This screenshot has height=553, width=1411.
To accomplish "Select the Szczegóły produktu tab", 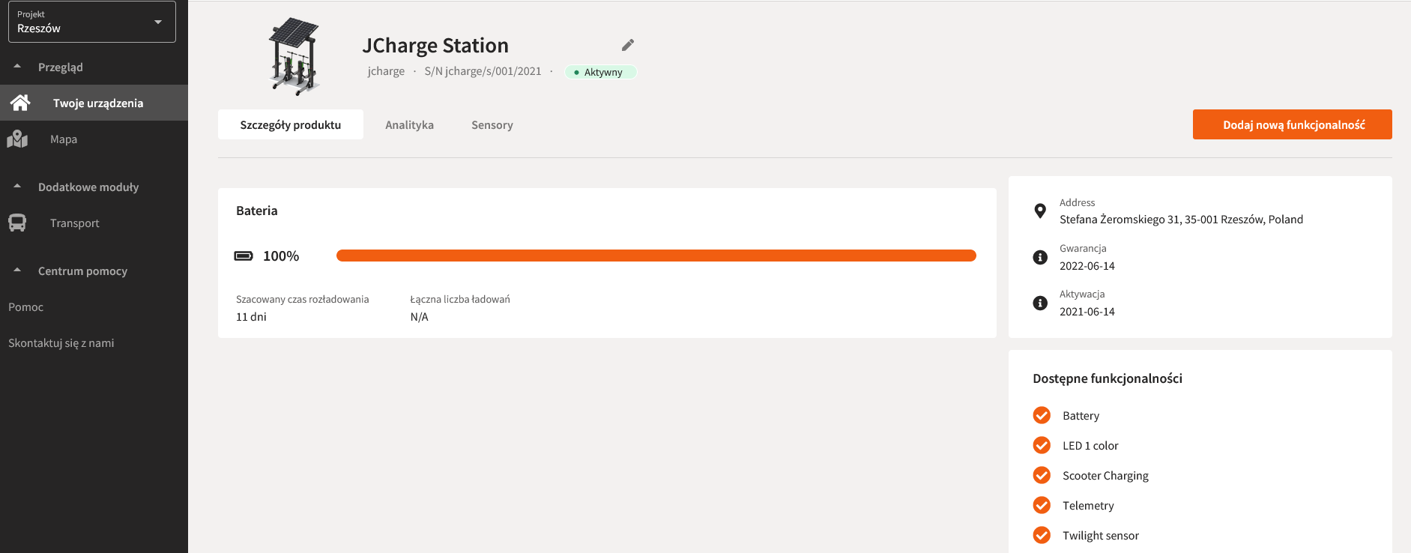I will coord(291,124).
